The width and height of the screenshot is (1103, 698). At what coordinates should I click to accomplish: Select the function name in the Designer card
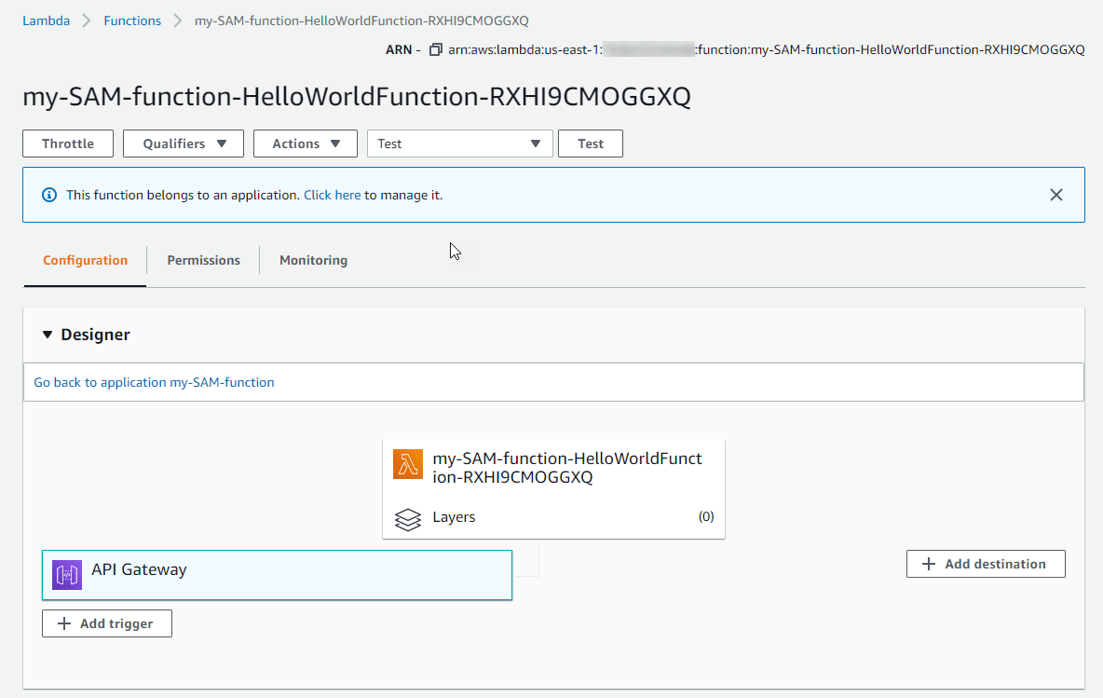567,467
